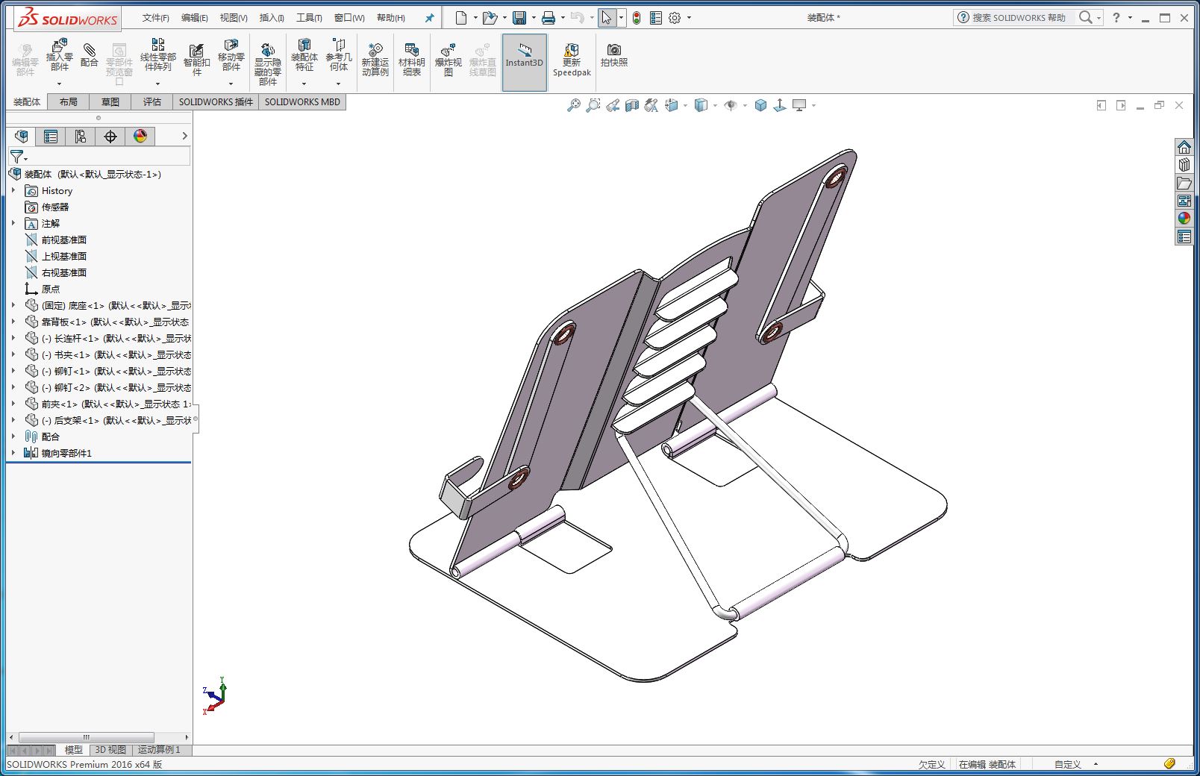
Task: Select 原点 (Origin) in the feature tree
Action: [x=43, y=289]
